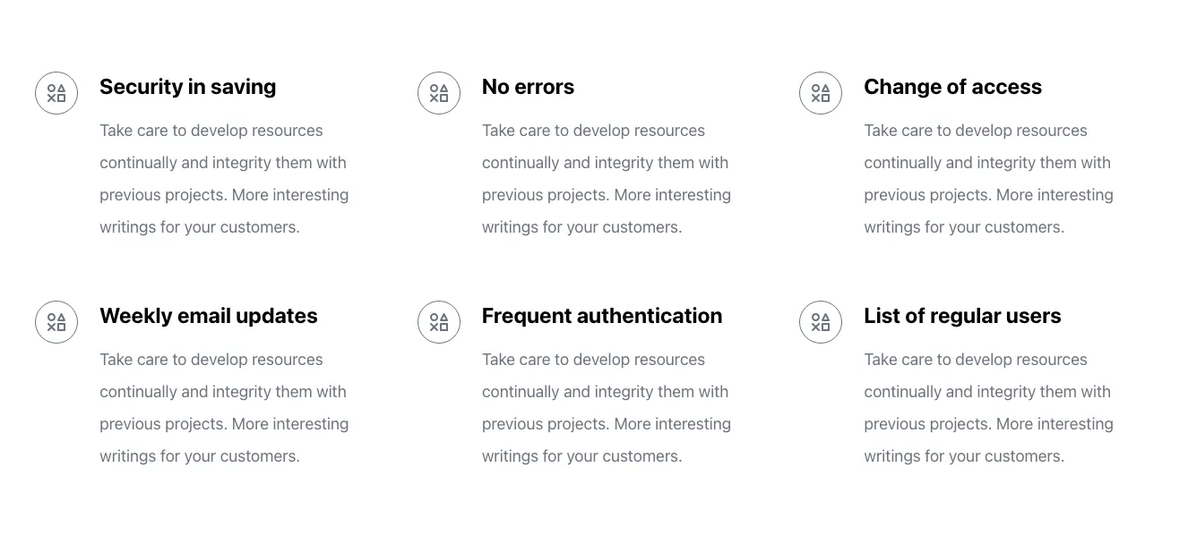The width and height of the screenshot is (1188, 544).
Task: Click the description below Frequent authentication
Action: (606, 408)
